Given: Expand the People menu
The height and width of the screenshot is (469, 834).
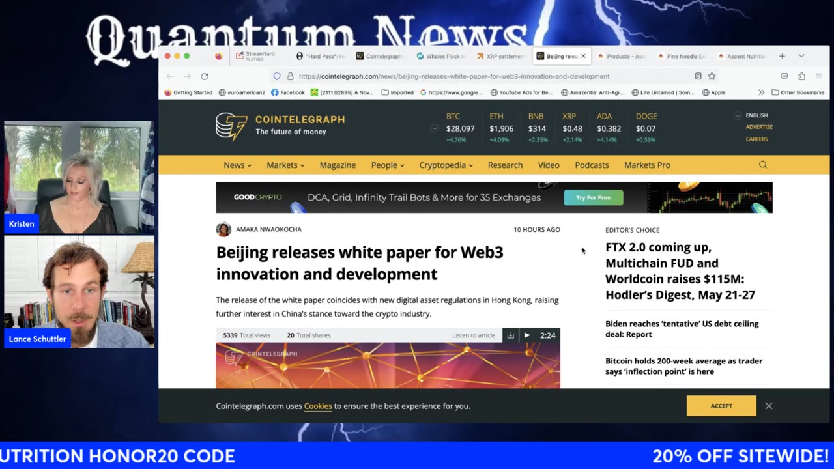Looking at the screenshot, I should 388,165.
